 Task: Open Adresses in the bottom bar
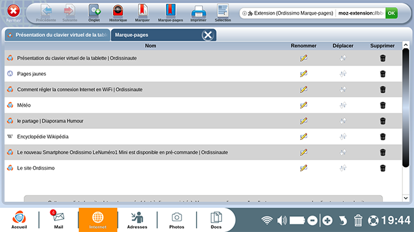tap(137, 220)
